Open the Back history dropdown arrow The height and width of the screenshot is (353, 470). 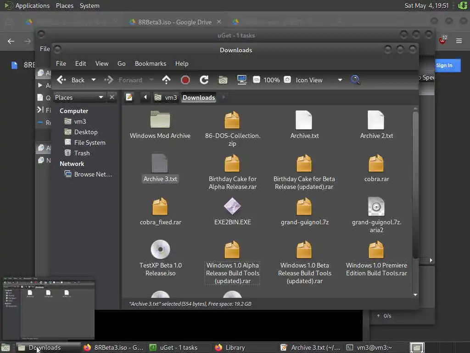94,80
